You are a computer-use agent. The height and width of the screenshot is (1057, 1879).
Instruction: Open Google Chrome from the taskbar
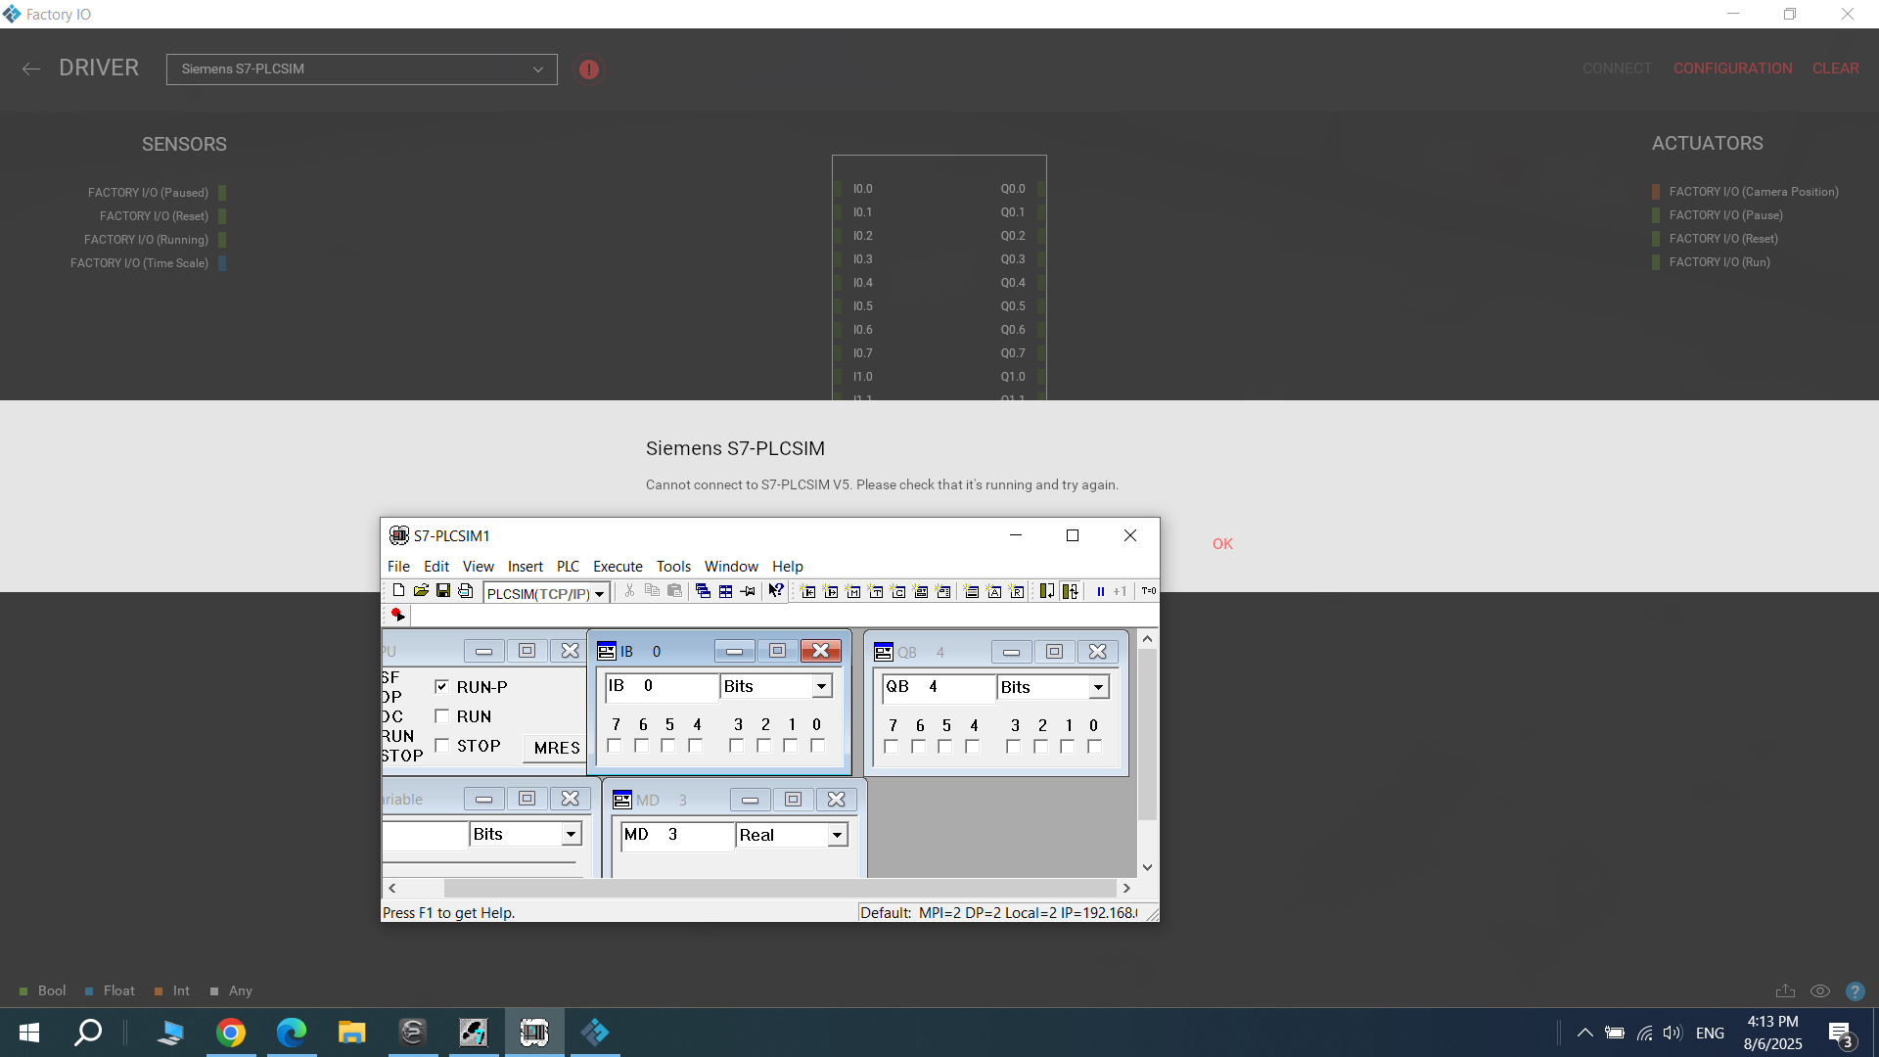(x=231, y=1033)
